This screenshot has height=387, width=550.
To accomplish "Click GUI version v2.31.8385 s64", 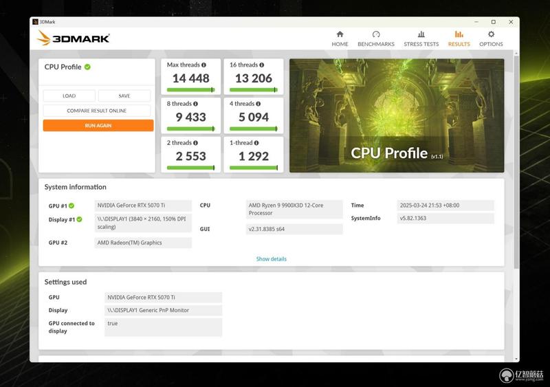I will click(x=294, y=229).
